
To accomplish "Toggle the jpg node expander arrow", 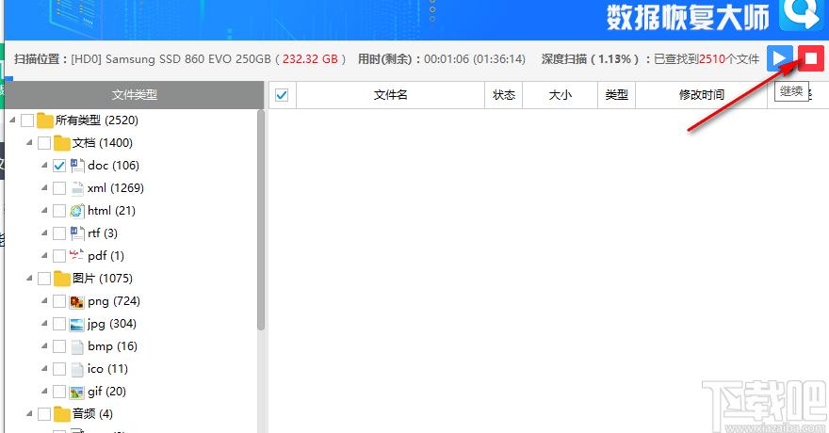I will click(44, 323).
